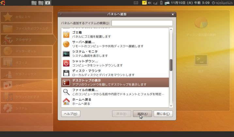Open the Ubuntu logo menu in top panel
This screenshot has width=234, height=137.
(x=3, y=3)
